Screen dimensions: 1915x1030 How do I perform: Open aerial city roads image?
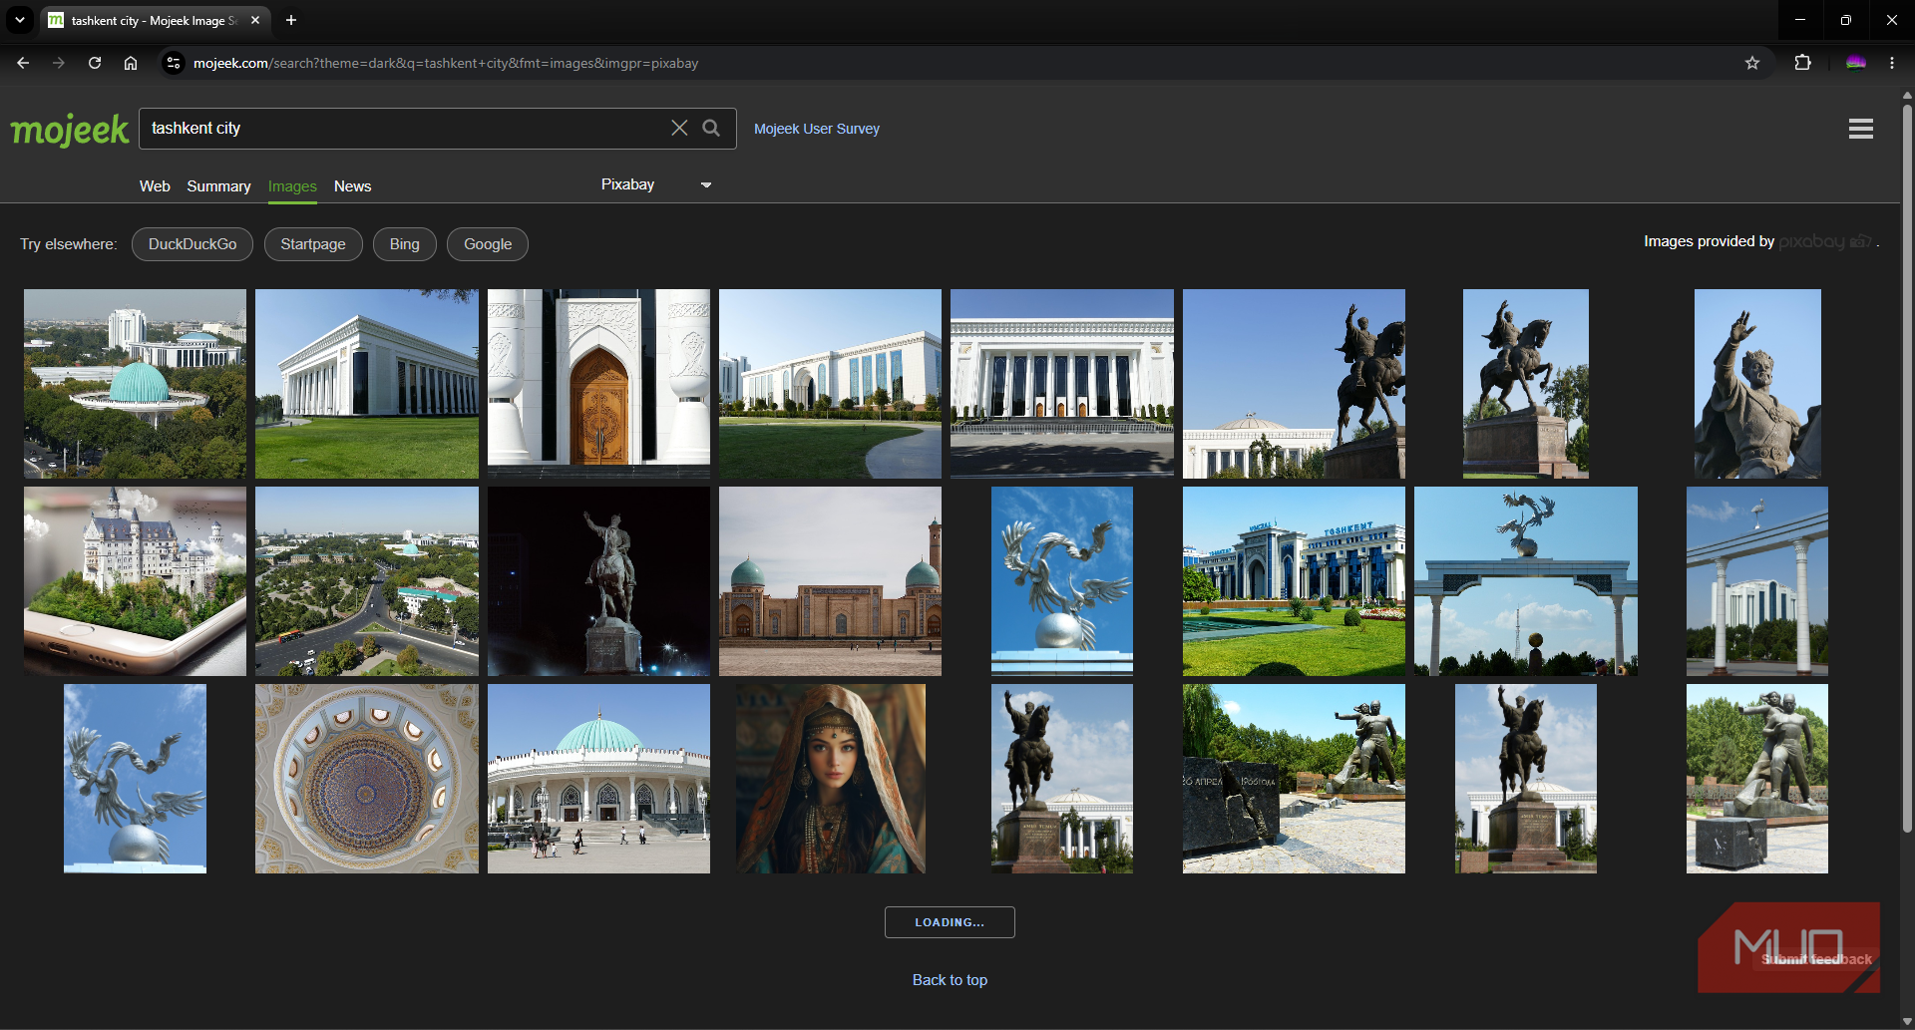click(367, 581)
